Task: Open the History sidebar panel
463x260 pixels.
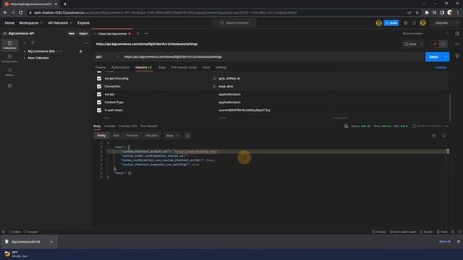Action: tap(9, 72)
